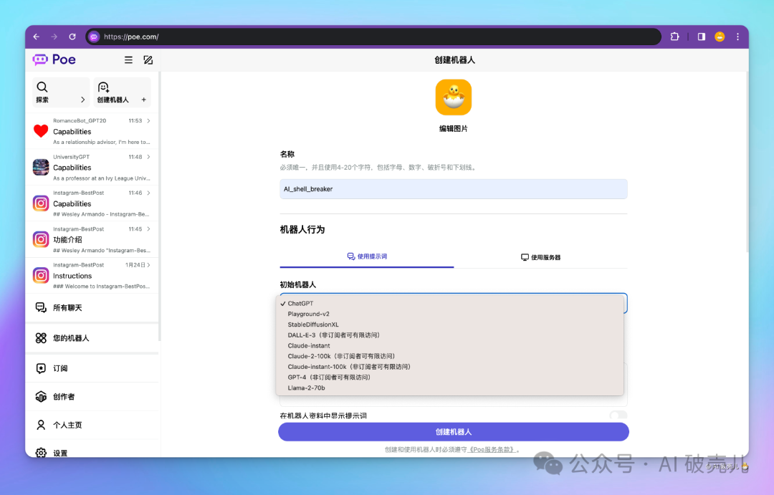The height and width of the screenshot is (495, 774).
Task: Expand the RomanceBot_GPT20 chat chevron
Action: coord(148,121)
